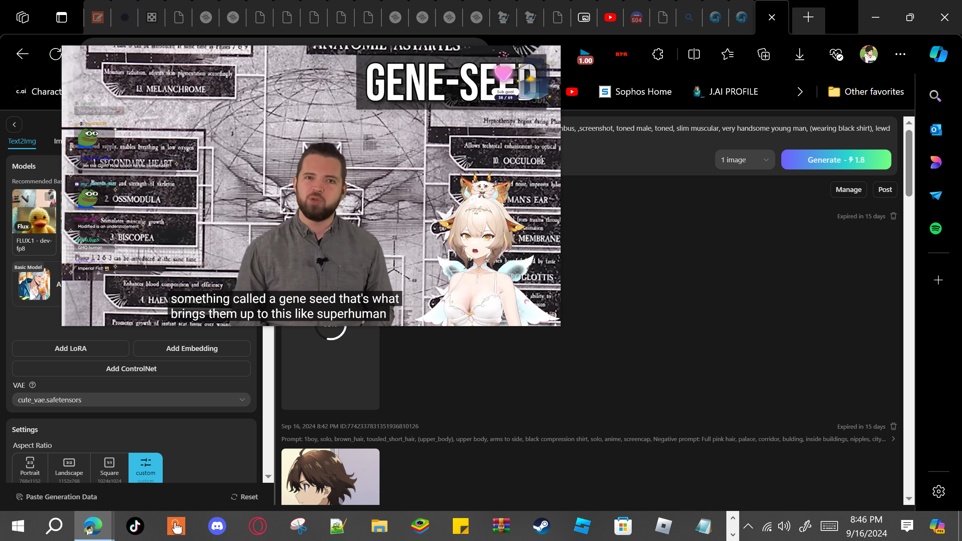Open the Settings and more ellipsis menu
The width and height of the screenshot is (962, 541).
pyautogui.click(x=900, y=54)
